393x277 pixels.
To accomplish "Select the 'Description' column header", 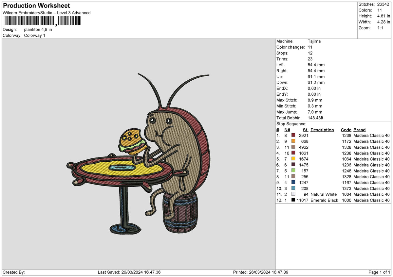I will coord(322,130).
